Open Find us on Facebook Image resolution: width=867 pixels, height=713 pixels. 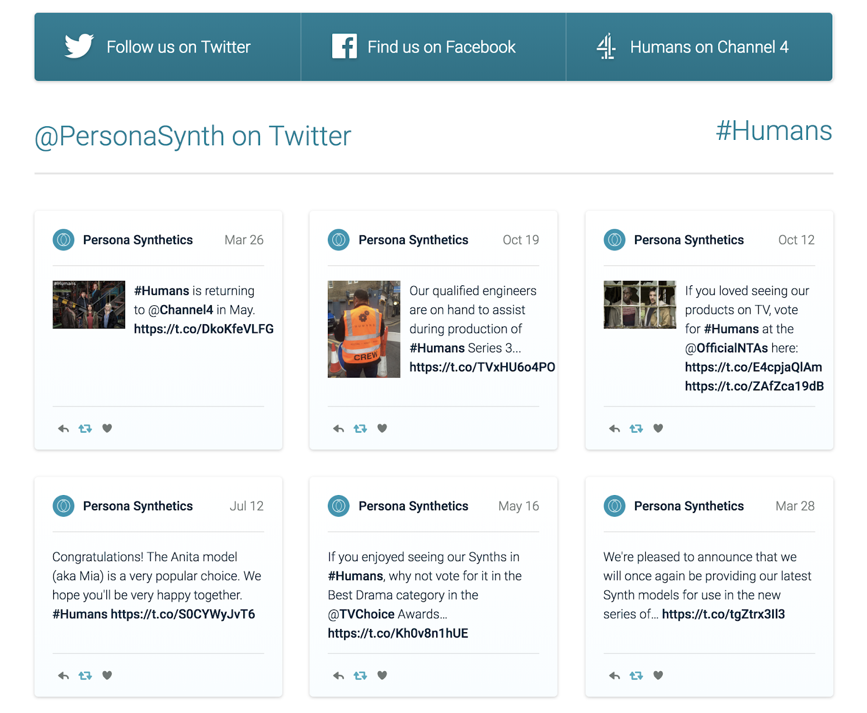tap(441, 47)
